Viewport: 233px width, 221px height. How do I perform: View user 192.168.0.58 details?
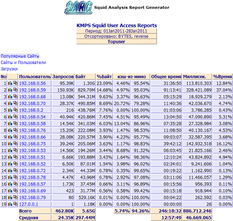click(32, 124)
